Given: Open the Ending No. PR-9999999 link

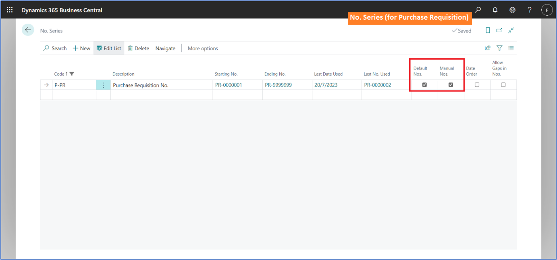Looking at the screenshot, I should click(278, 85).
